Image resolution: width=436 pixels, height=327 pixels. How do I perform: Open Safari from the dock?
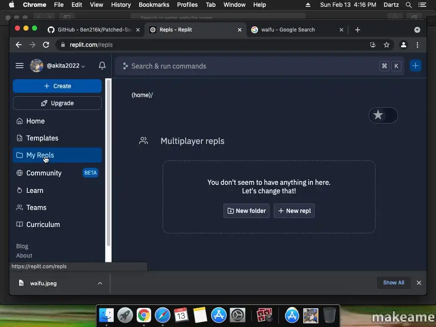[x=163, y=315]
